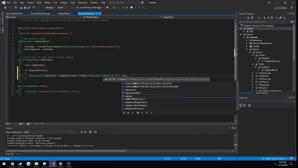Image resolution: width=298 pixels, height=168 pixels.
Task: Click the search magnifier in the title bar
Action: click(x=142, y=3)
